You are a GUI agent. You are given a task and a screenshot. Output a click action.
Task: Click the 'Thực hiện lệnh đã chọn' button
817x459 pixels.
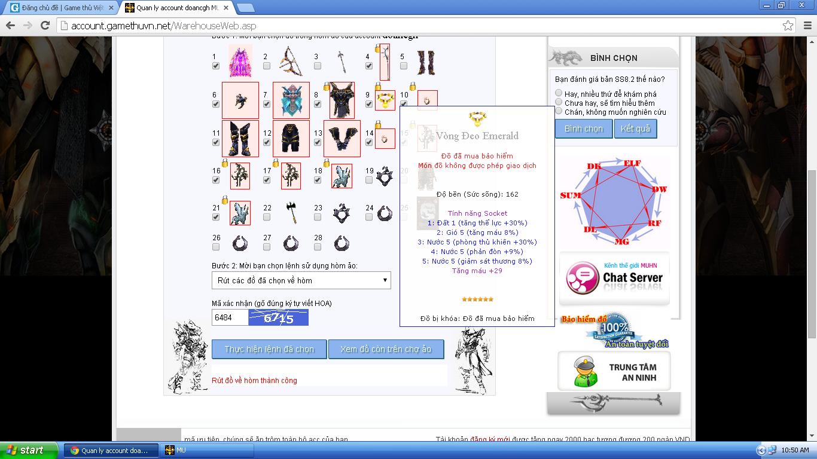pos(269,349)
